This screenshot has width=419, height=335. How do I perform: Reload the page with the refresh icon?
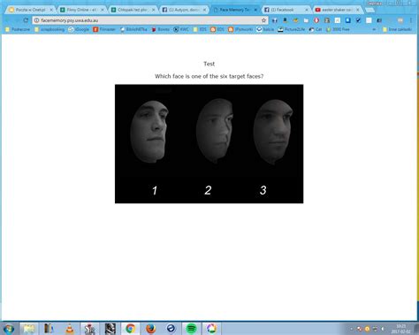click(26, 20)
